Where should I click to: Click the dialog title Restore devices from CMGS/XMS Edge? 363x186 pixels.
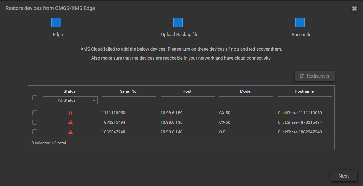click(50, 8)
